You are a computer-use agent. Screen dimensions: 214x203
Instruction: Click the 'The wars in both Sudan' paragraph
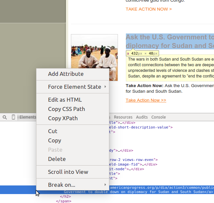(x=170, y=68)
